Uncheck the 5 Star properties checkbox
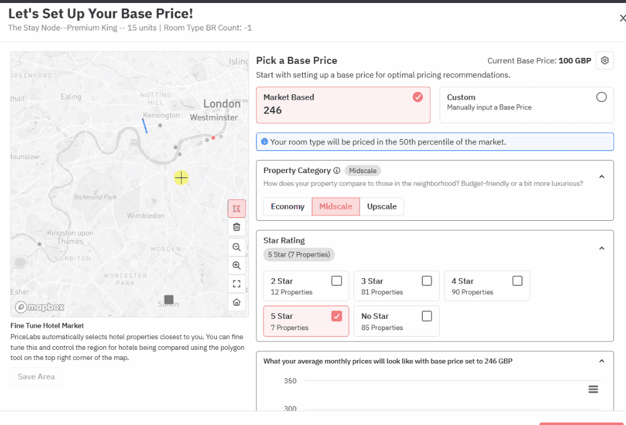Image resolution: width=626 pixels, height=425 pixels. tap(337, 316)
